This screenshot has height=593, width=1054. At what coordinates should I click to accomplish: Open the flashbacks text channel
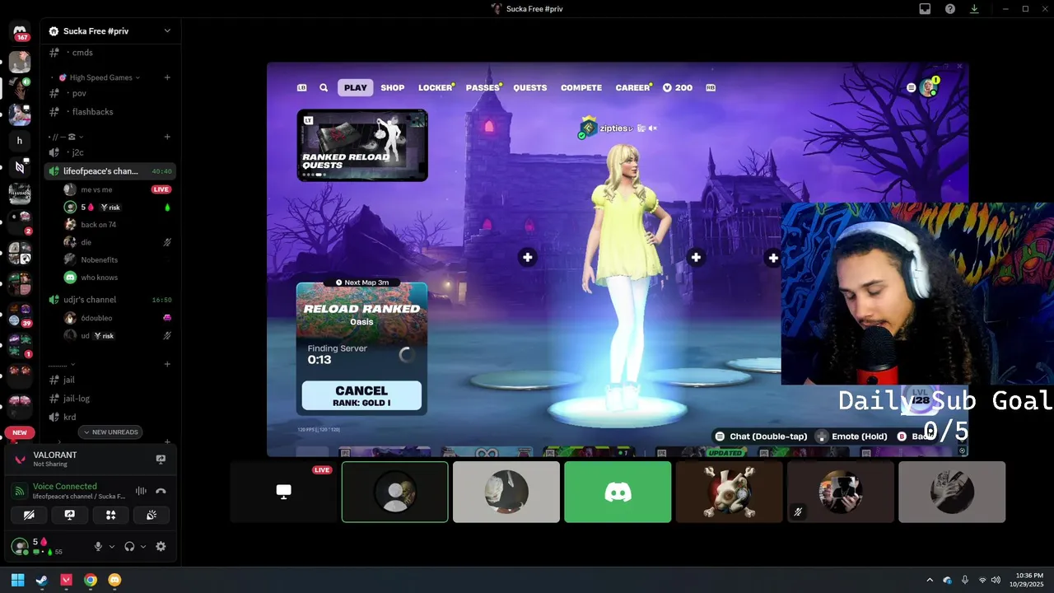point(110,111)
